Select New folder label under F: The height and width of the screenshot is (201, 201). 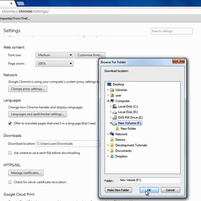pyautogui.click(x=128, y=129)
